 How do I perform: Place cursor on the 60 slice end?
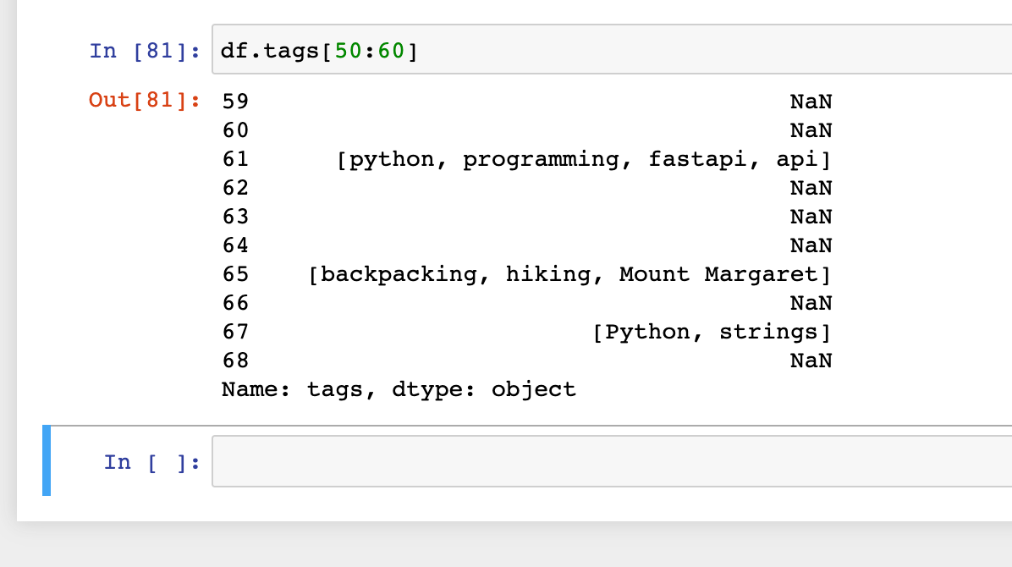click(x=391, y=51)
